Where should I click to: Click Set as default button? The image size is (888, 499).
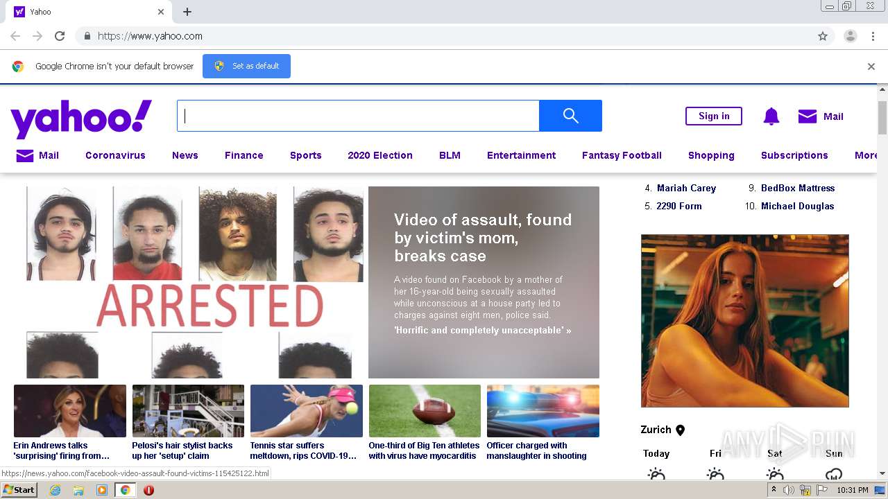(x=246, y=66)
